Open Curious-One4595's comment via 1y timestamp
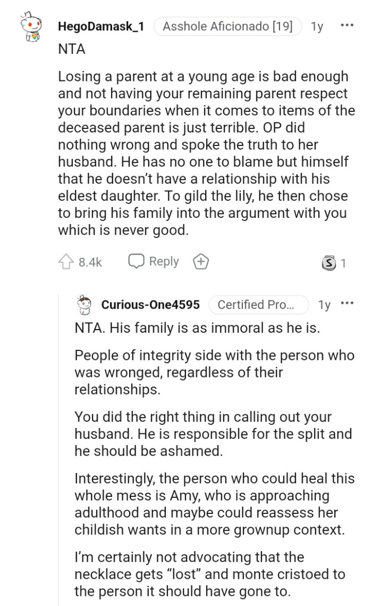The image size is (372, 606). pos(325,304)
